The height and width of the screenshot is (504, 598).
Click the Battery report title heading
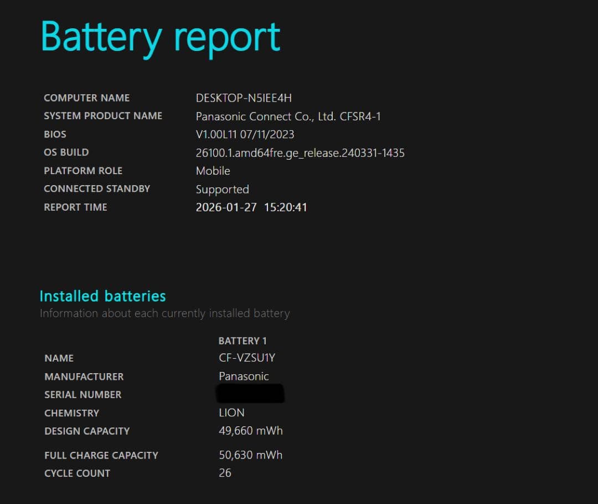(161, 38)
